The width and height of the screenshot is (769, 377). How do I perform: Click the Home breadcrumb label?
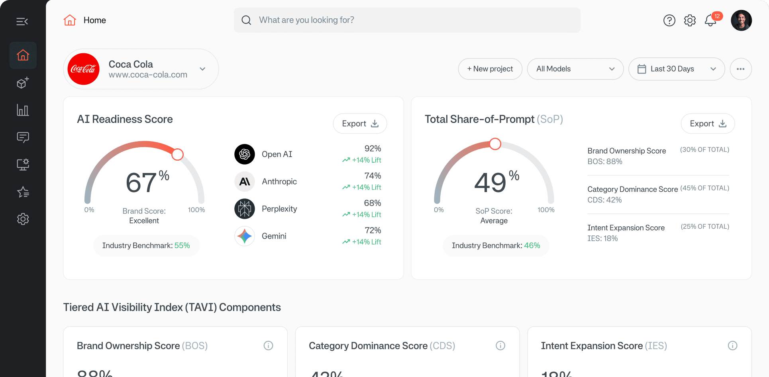tap(94, 20)
